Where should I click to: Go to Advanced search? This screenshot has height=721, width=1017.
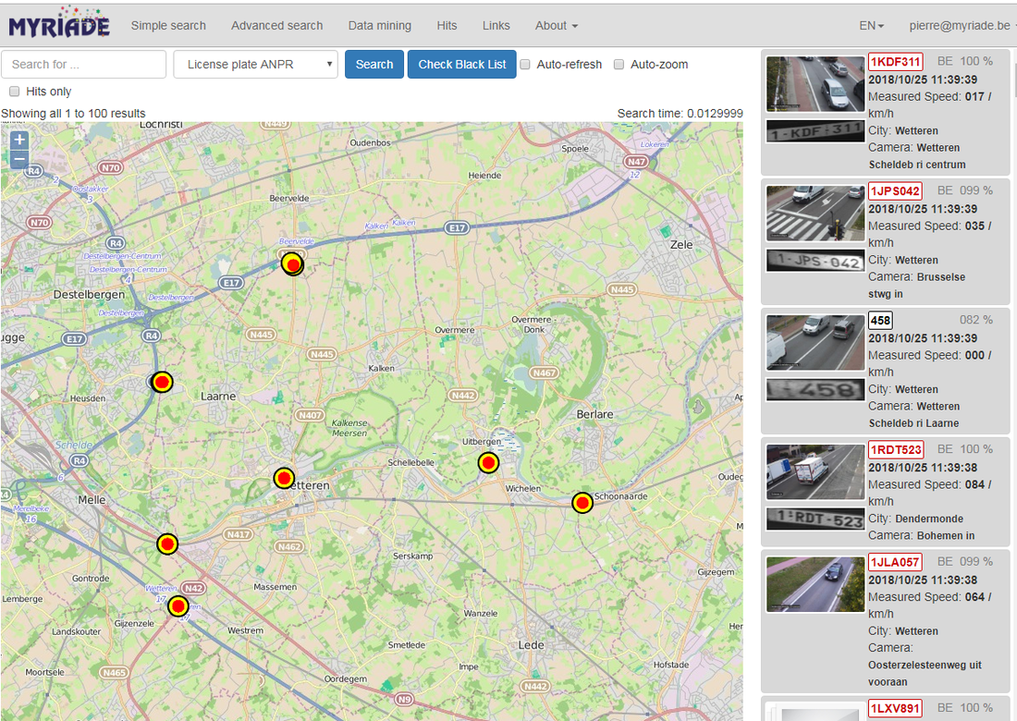tap(277, 25)
